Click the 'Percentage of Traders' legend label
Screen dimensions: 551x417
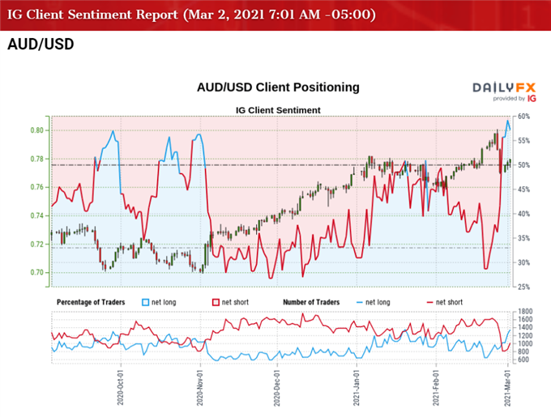tap(91, 302)
